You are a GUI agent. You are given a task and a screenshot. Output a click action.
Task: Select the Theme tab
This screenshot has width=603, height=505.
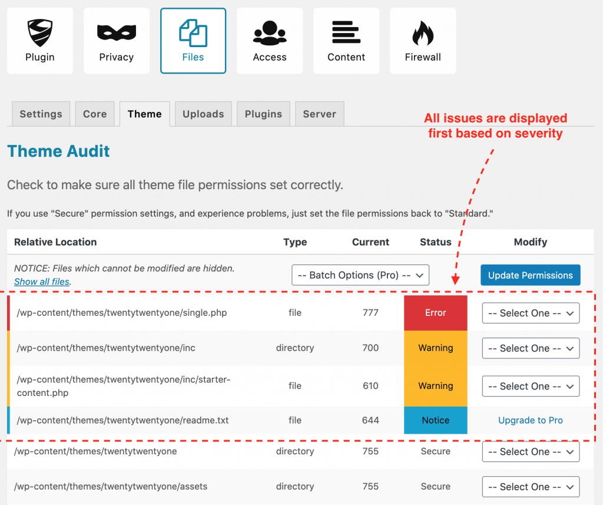coord(145,114)
